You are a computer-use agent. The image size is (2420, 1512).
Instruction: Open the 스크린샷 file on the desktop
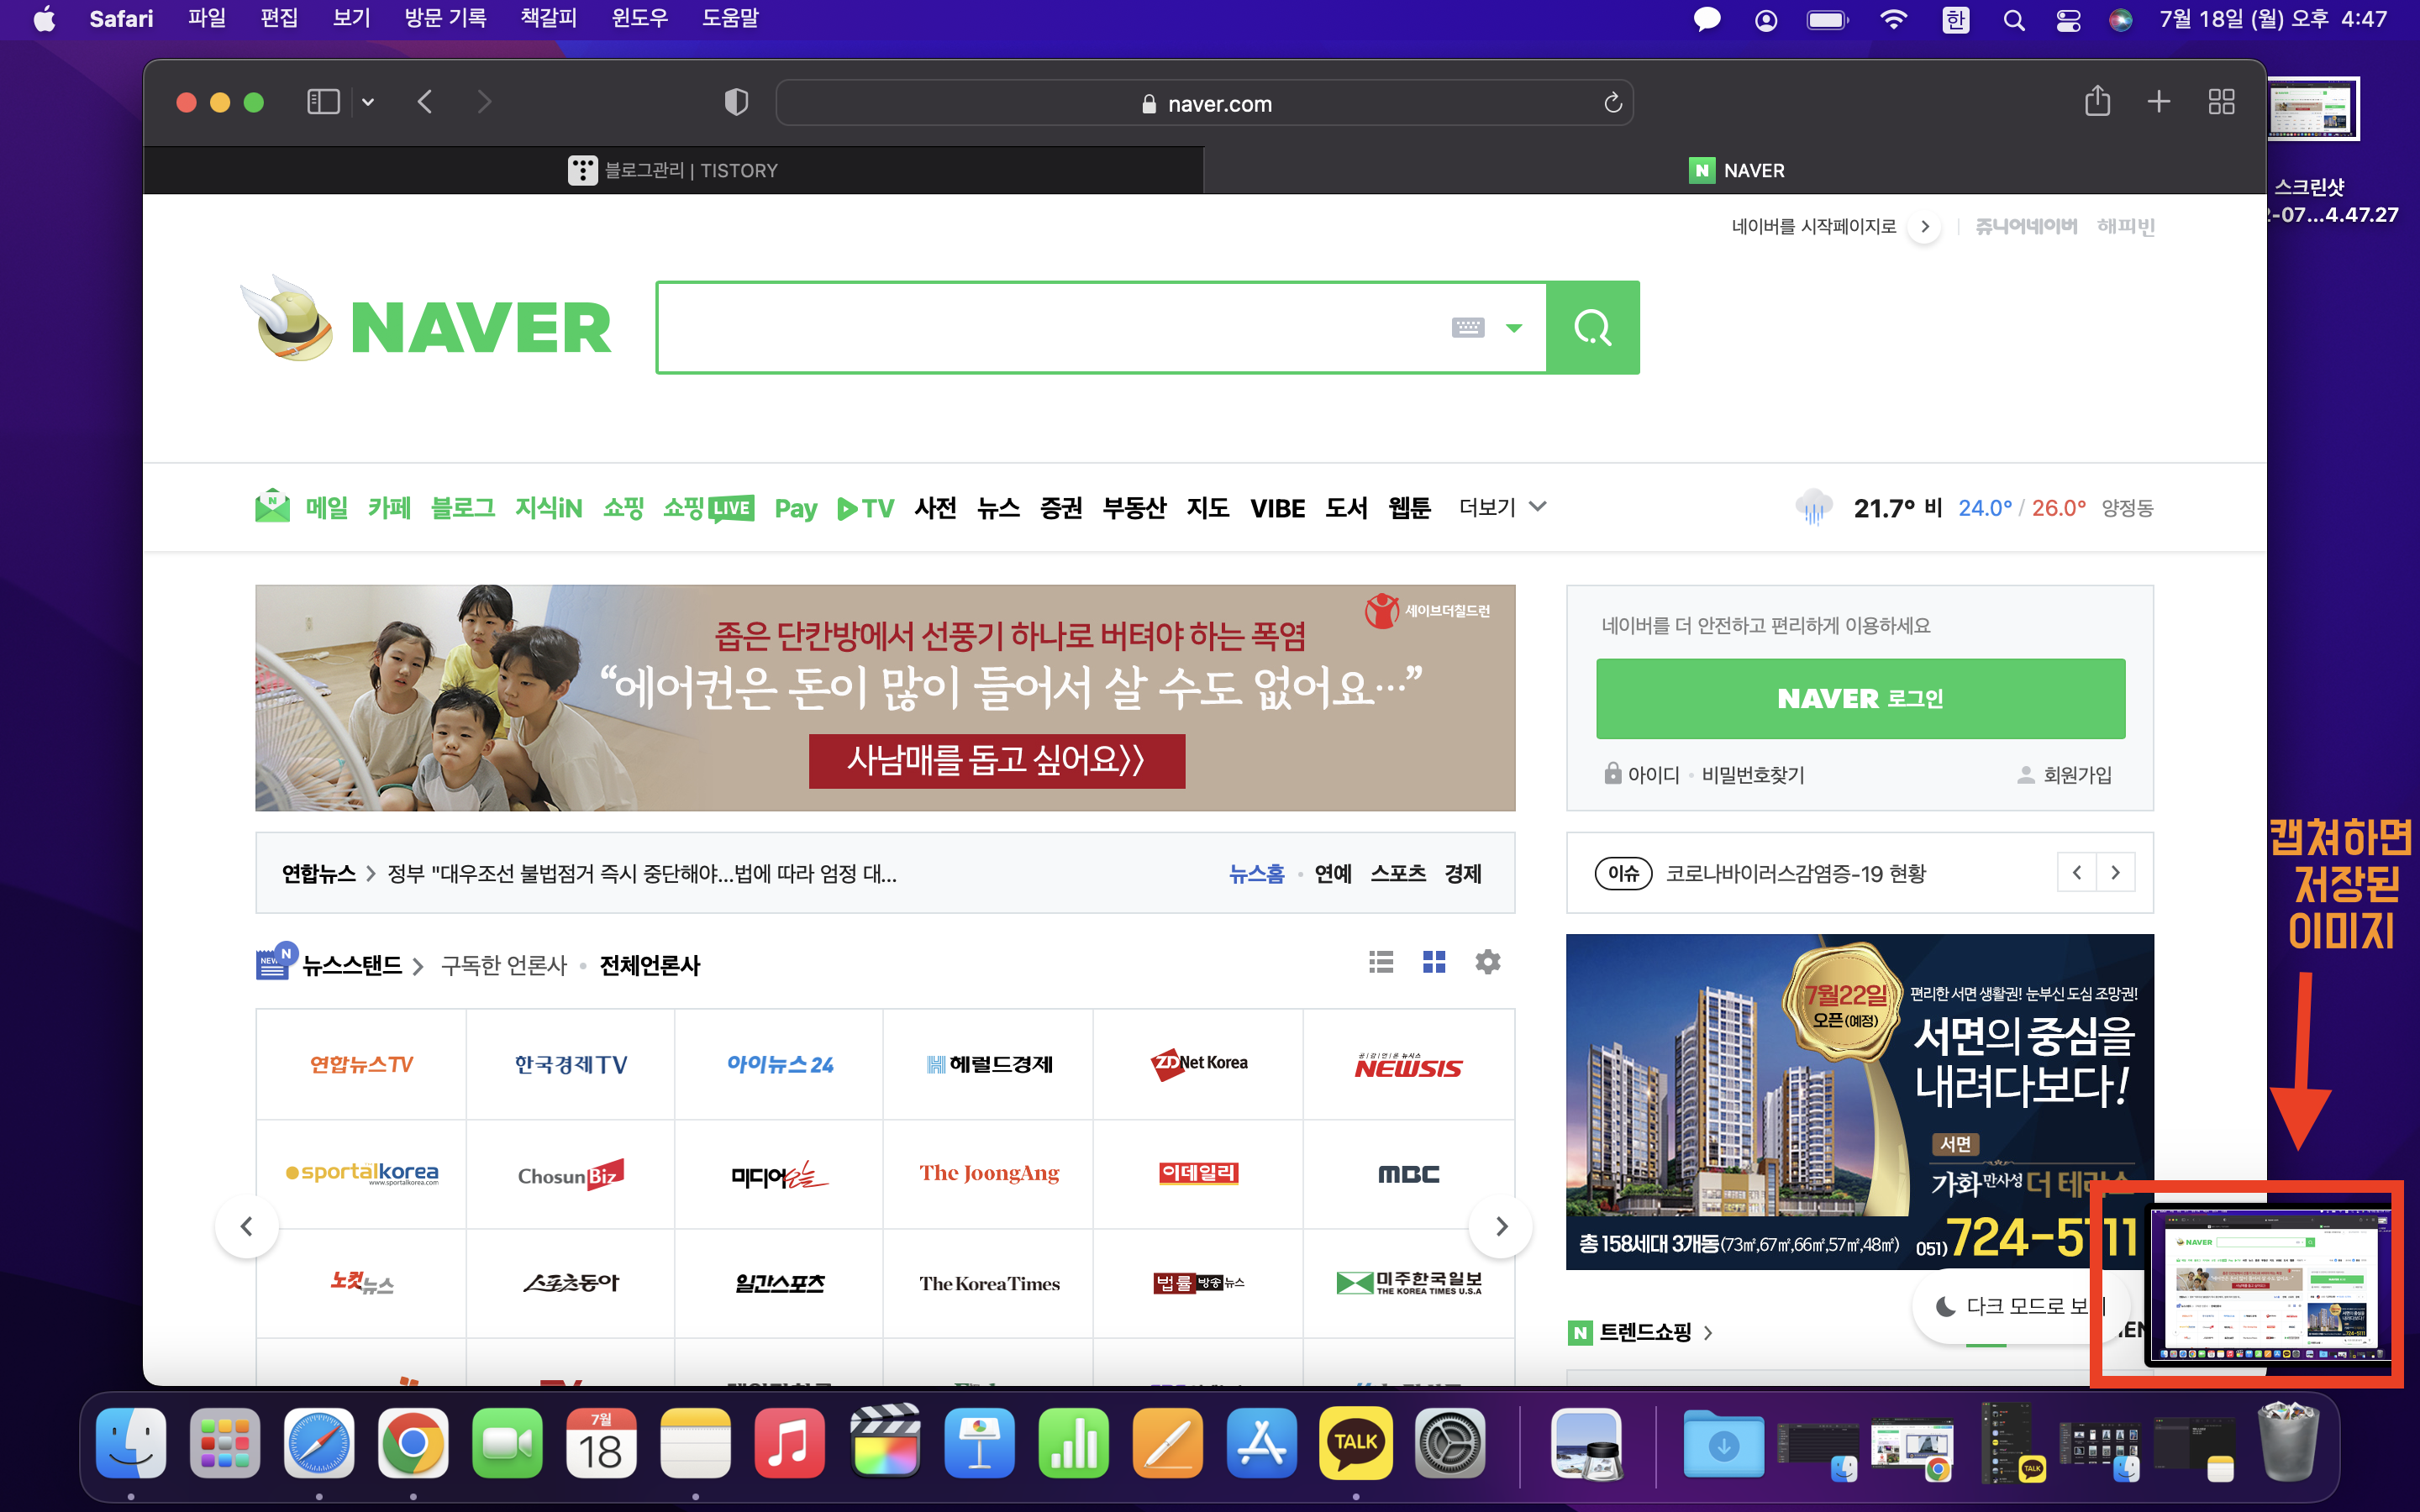click(x=2314, y=108)
